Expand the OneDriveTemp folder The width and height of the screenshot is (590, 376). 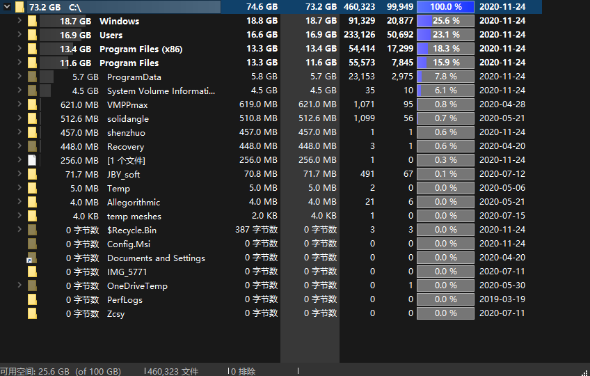pyautogui.click(x=19, y=285)
